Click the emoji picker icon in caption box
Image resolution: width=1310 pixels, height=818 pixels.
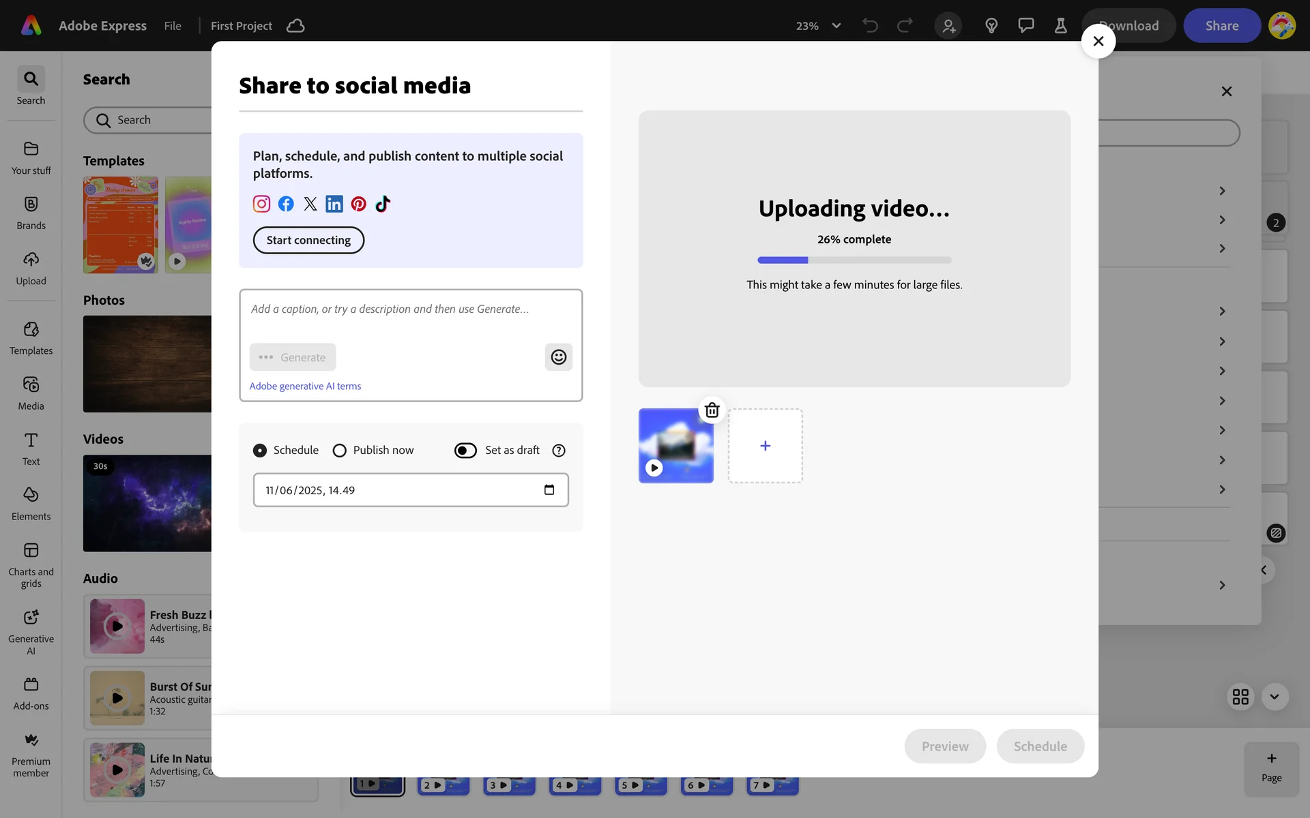pos(558,357)
